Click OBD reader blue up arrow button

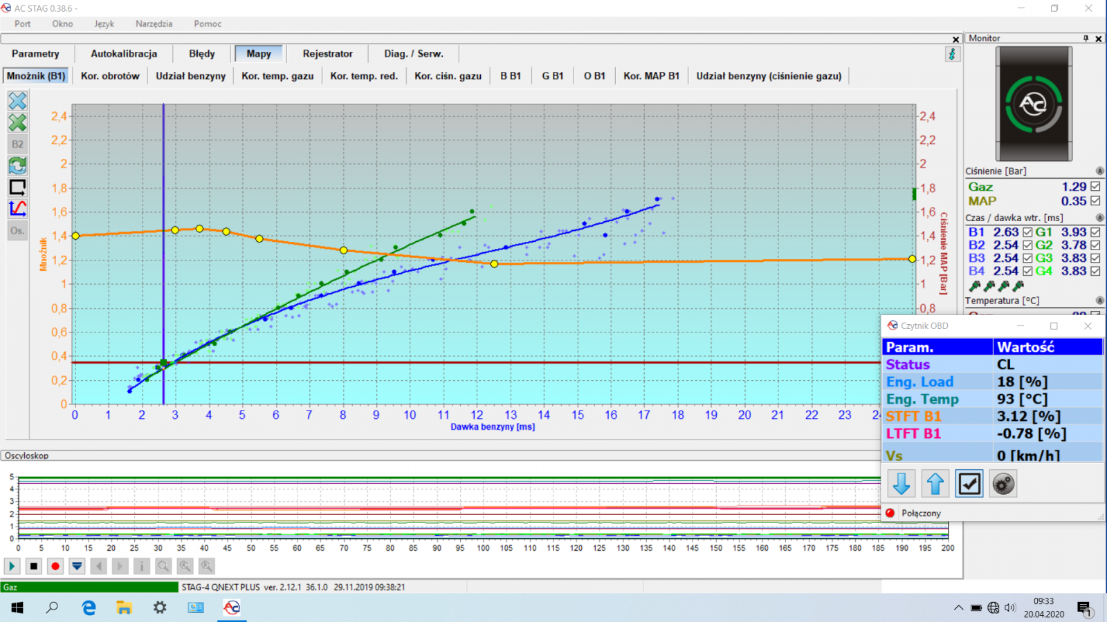tap(935, 484)
